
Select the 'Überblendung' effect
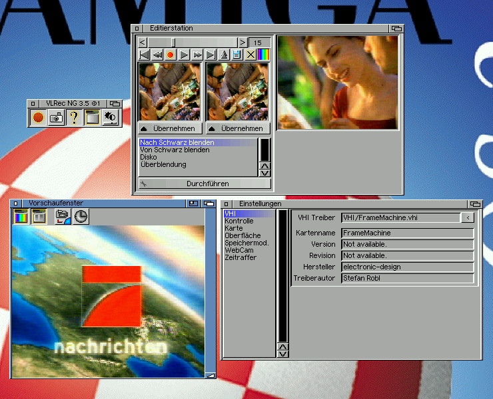(198, 164)
